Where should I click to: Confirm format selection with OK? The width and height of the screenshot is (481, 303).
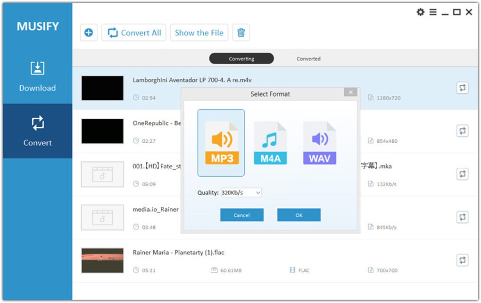(299, 214)
